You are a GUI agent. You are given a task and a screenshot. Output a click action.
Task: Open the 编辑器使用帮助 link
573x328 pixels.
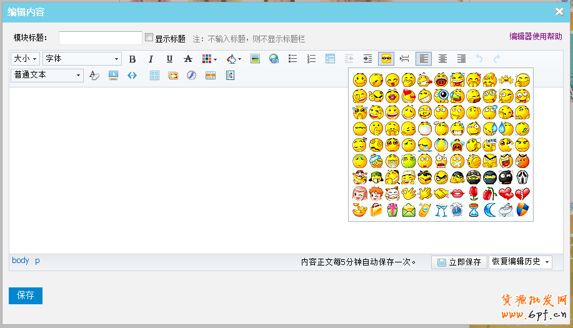(536, 37)
